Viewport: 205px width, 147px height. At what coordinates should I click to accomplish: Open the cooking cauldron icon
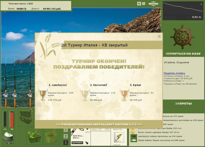8,138
